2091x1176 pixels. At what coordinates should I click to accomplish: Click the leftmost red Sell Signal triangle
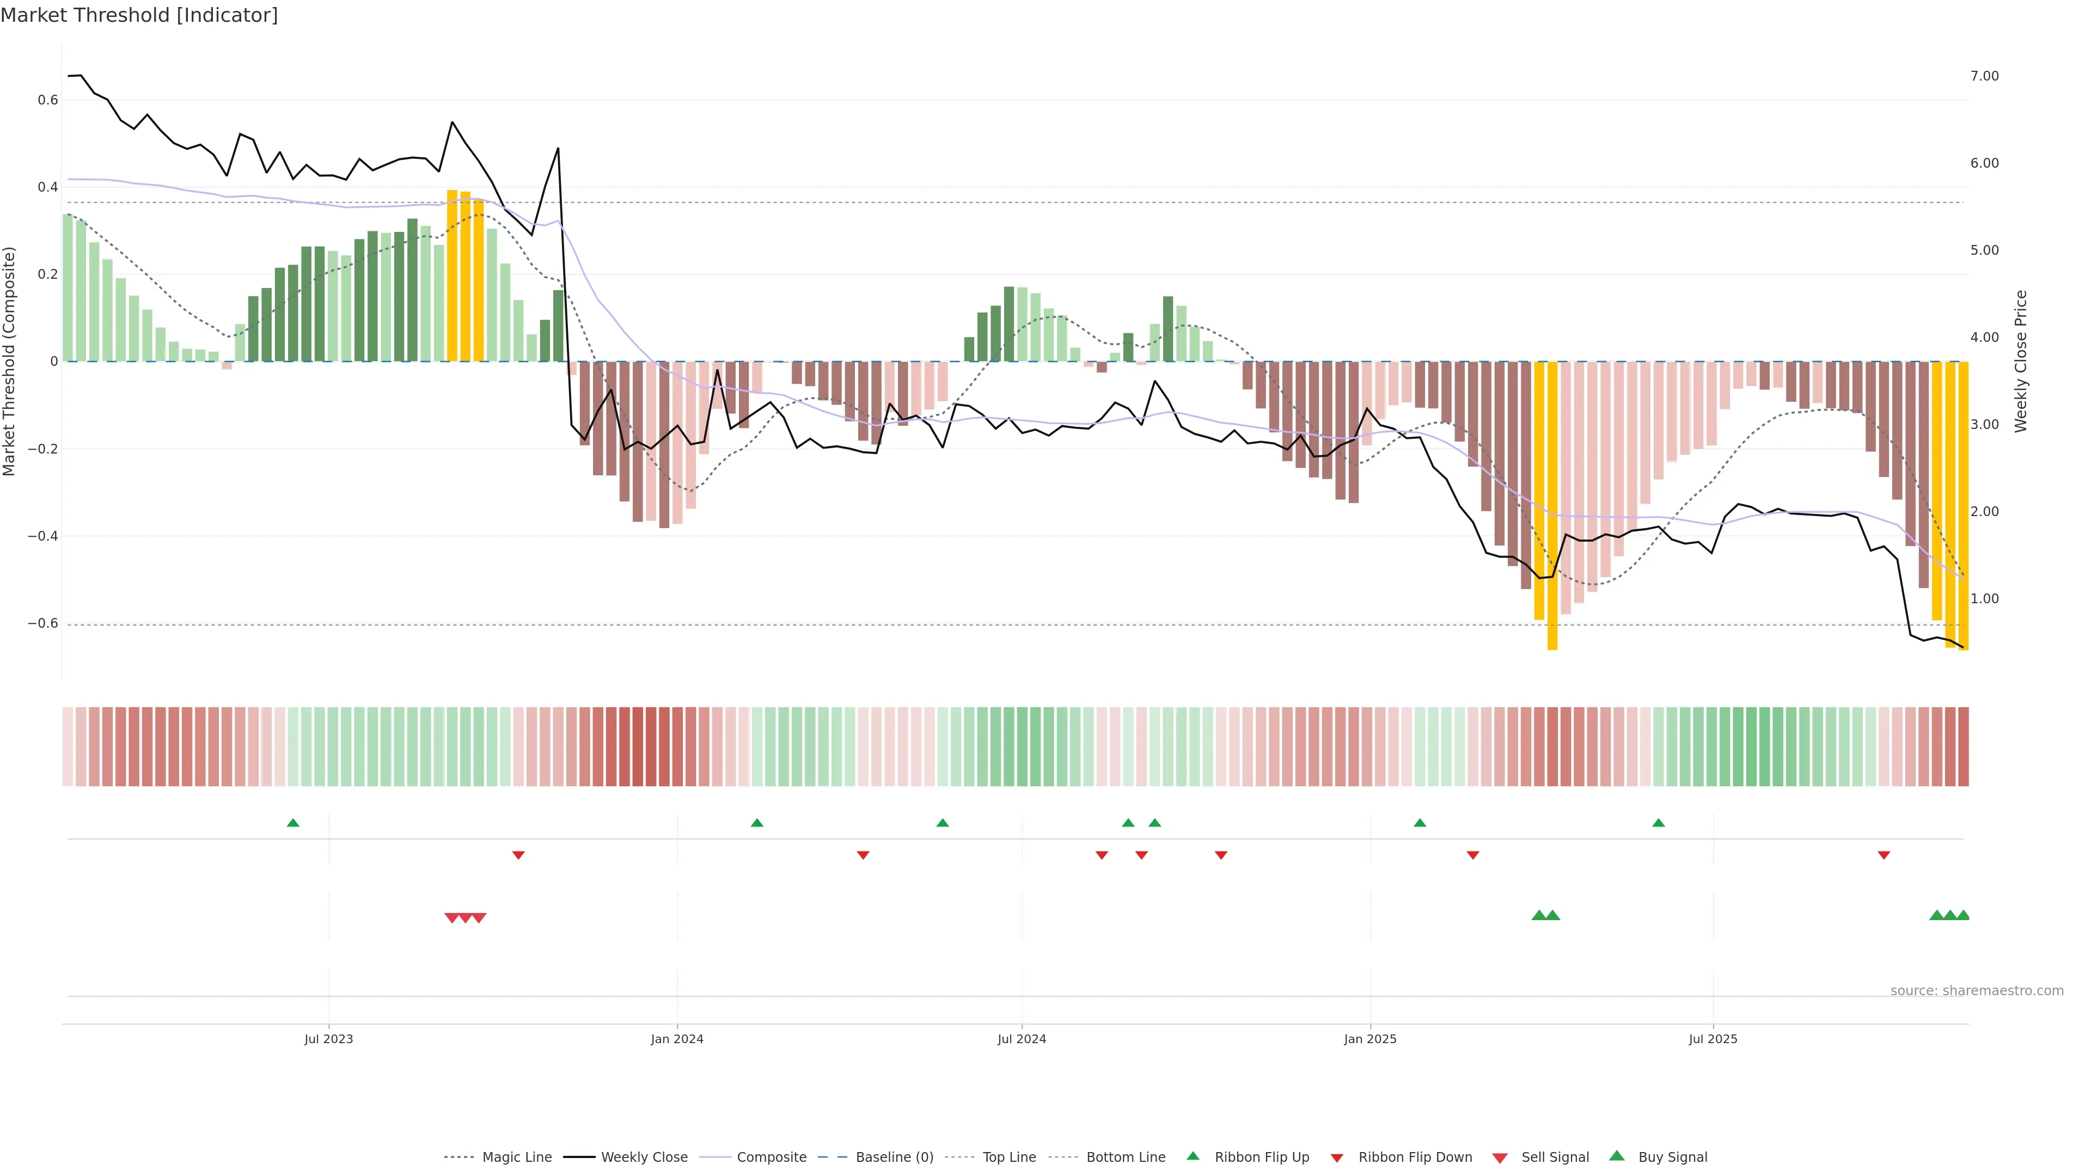point(452,918)
